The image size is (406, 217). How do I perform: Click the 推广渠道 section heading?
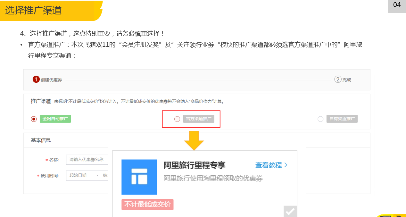tap(41, 101)
